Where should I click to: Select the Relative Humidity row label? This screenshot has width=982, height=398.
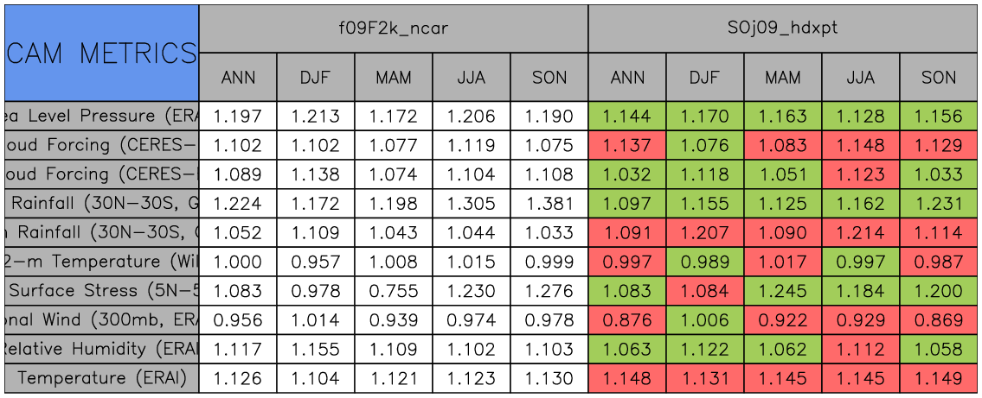click(101, 350)
